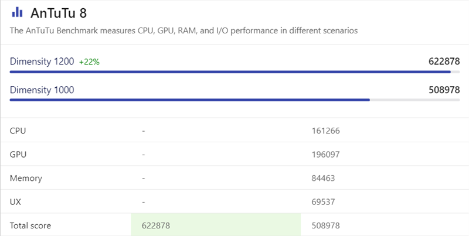Click the AnTuTu benchmark description text

[x=183, y=30]
